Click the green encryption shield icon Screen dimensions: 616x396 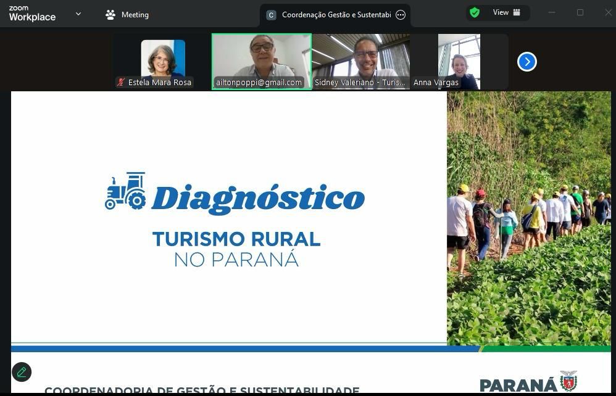point(475,12)
